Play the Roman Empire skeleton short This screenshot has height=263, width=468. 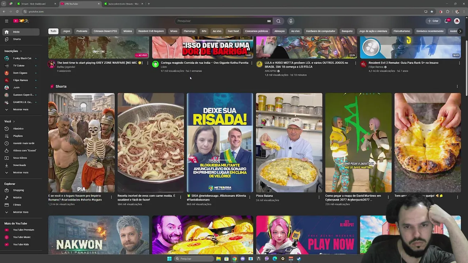(81, 142)
